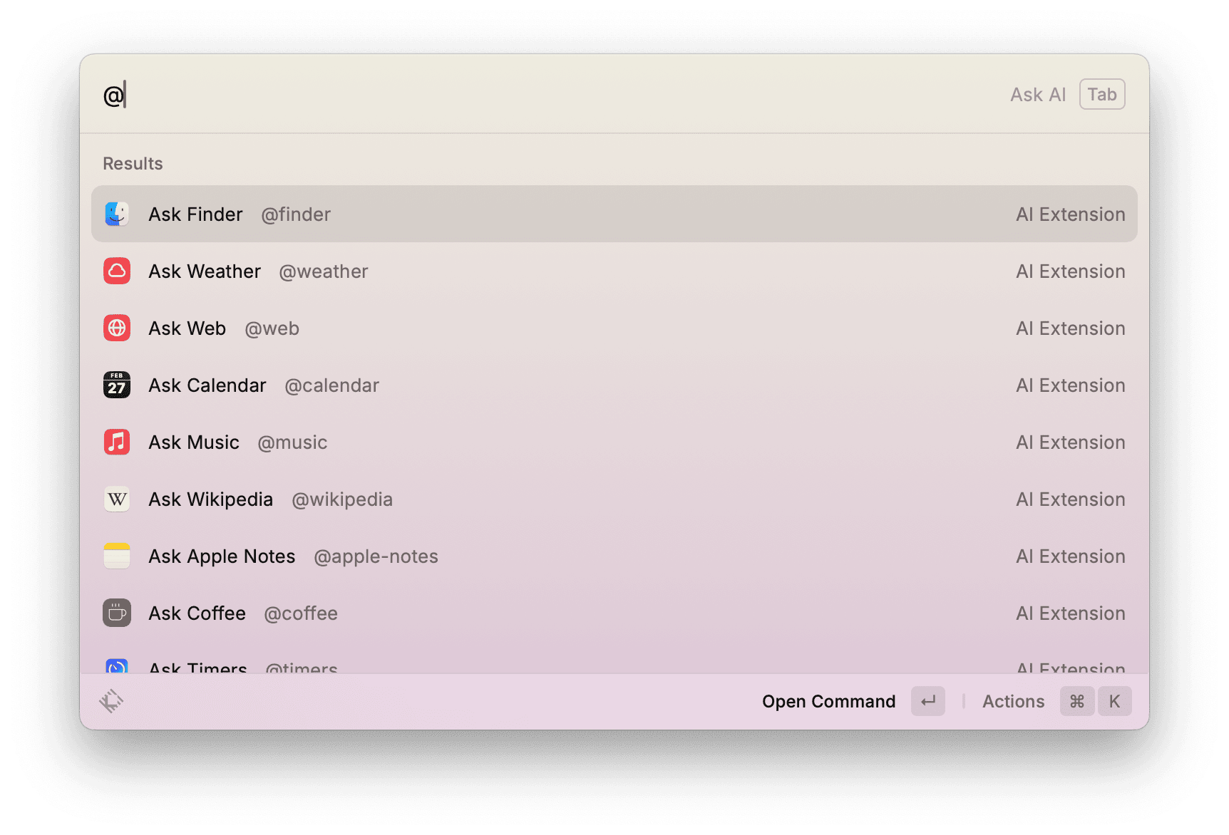Screen dimensions: 1229x835
Task: Choose the Ask Web extension
Action: pyautogui.click(x=614, y=328)
